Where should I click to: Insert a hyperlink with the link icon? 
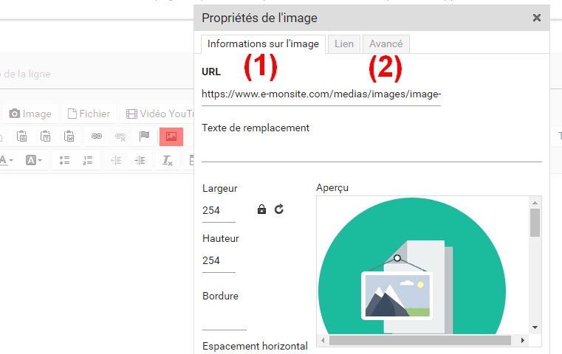coord(97,136)
